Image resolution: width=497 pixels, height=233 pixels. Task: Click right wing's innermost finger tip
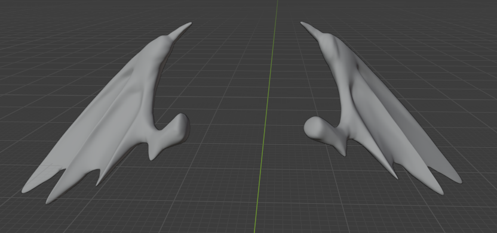tap(396, 177)
